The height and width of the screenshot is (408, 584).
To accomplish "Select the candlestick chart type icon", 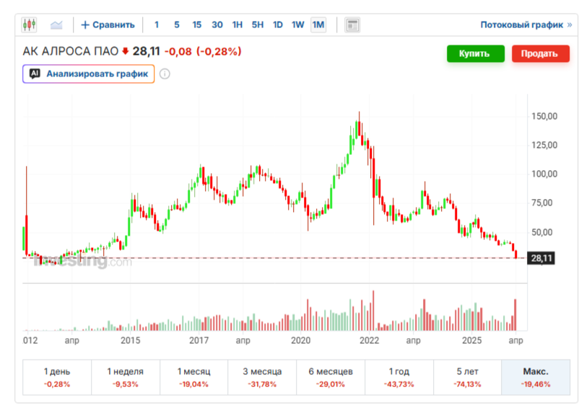I will coord(29,25).
